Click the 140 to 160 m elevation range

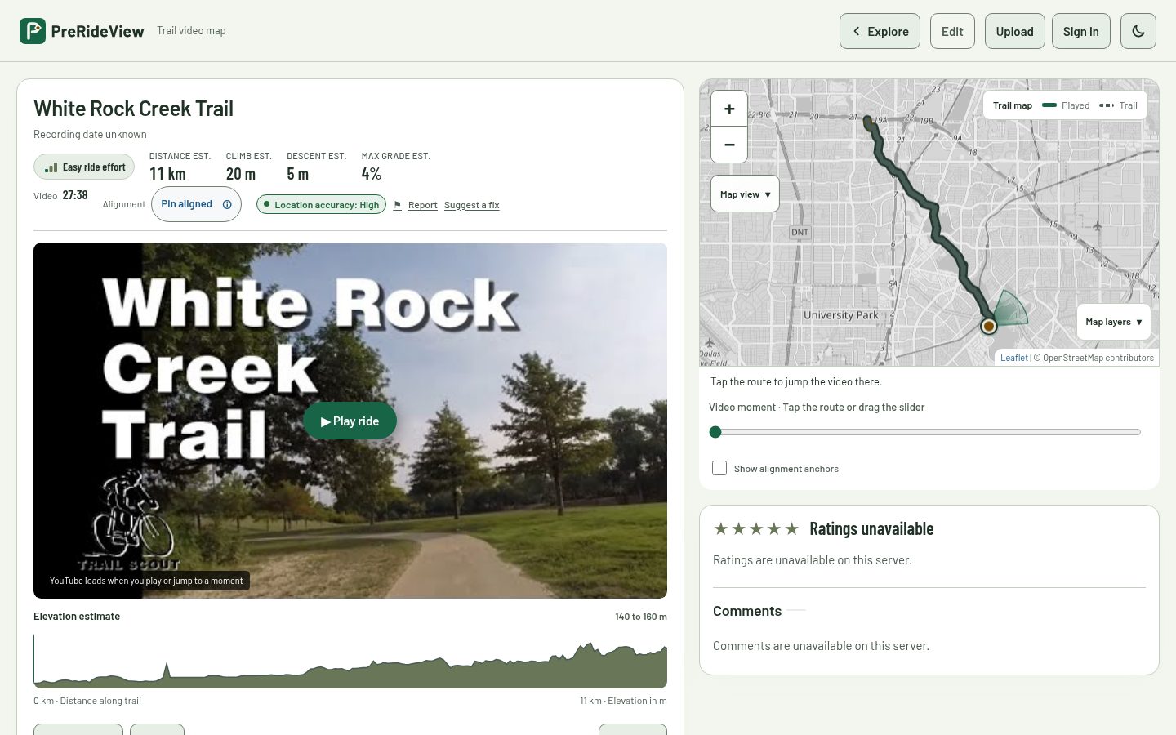(641, 617)
